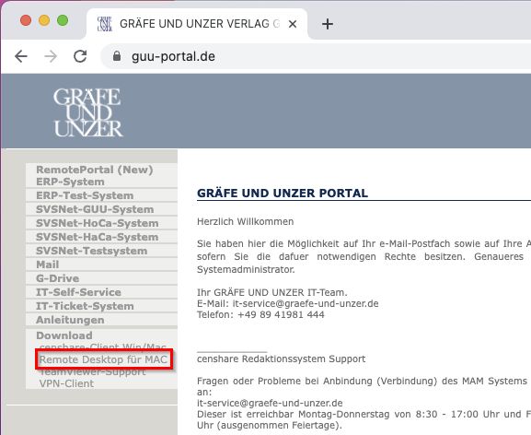The width and height of the screenshot is (531, 435).
Task: Reload the guu-portal.de page
Action: pos(80,56)
